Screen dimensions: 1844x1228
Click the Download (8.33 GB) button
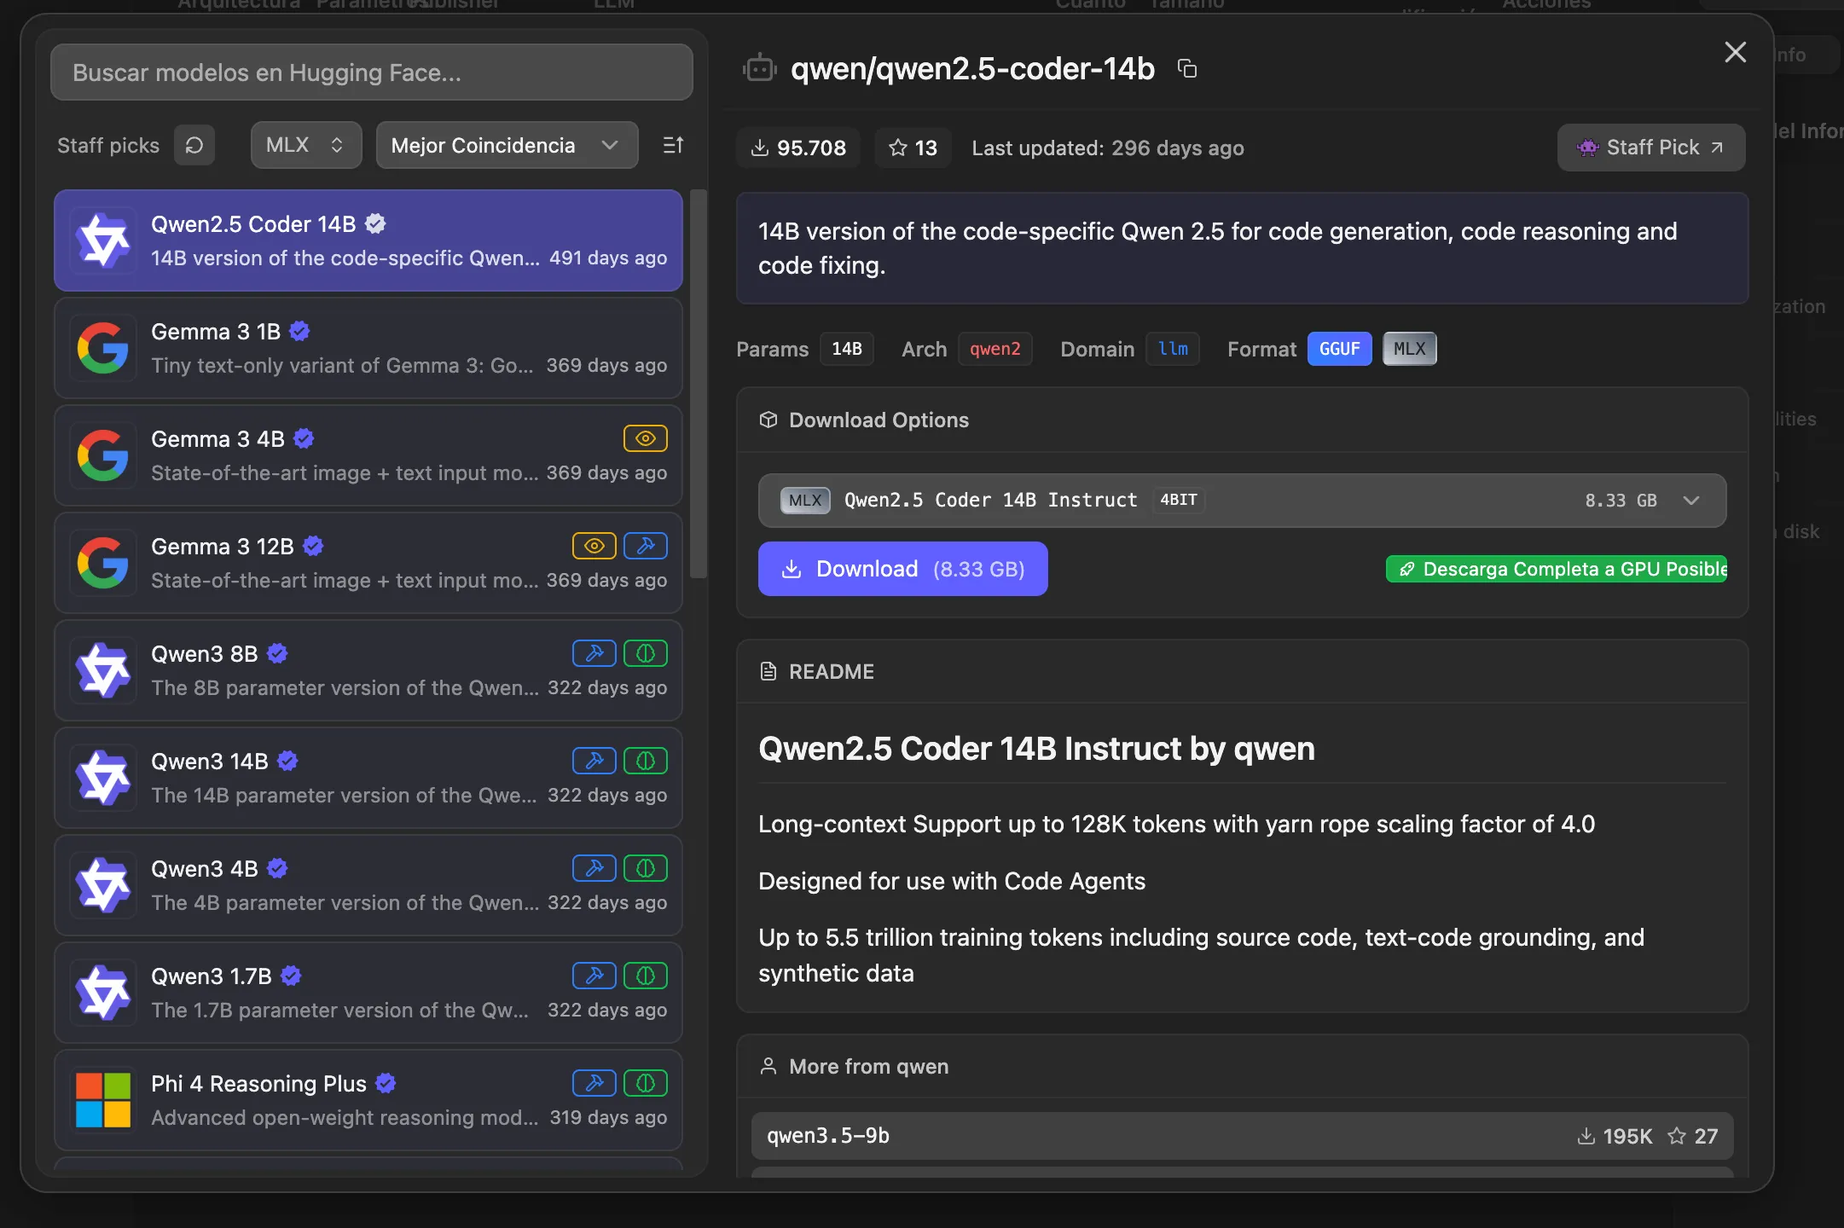click(902, 569)
